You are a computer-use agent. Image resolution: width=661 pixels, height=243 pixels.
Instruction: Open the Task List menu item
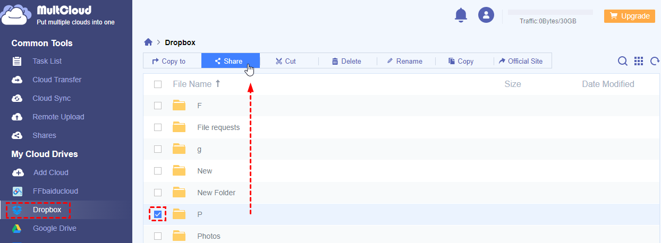click(47, 61)
